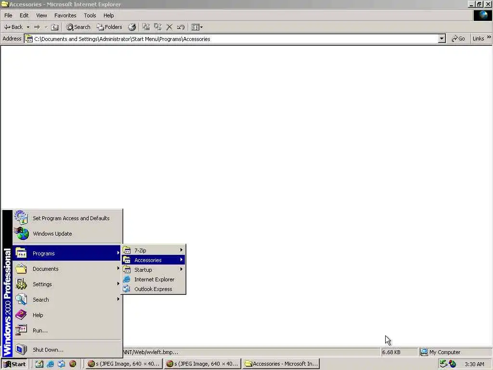Screen dimensions: 493x370
Task: Click the Search toolbar button
Action: tap(78, 27)
